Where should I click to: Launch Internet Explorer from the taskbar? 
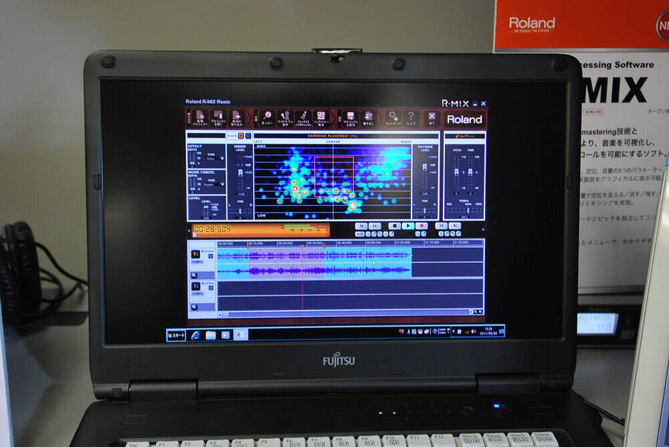195,335
